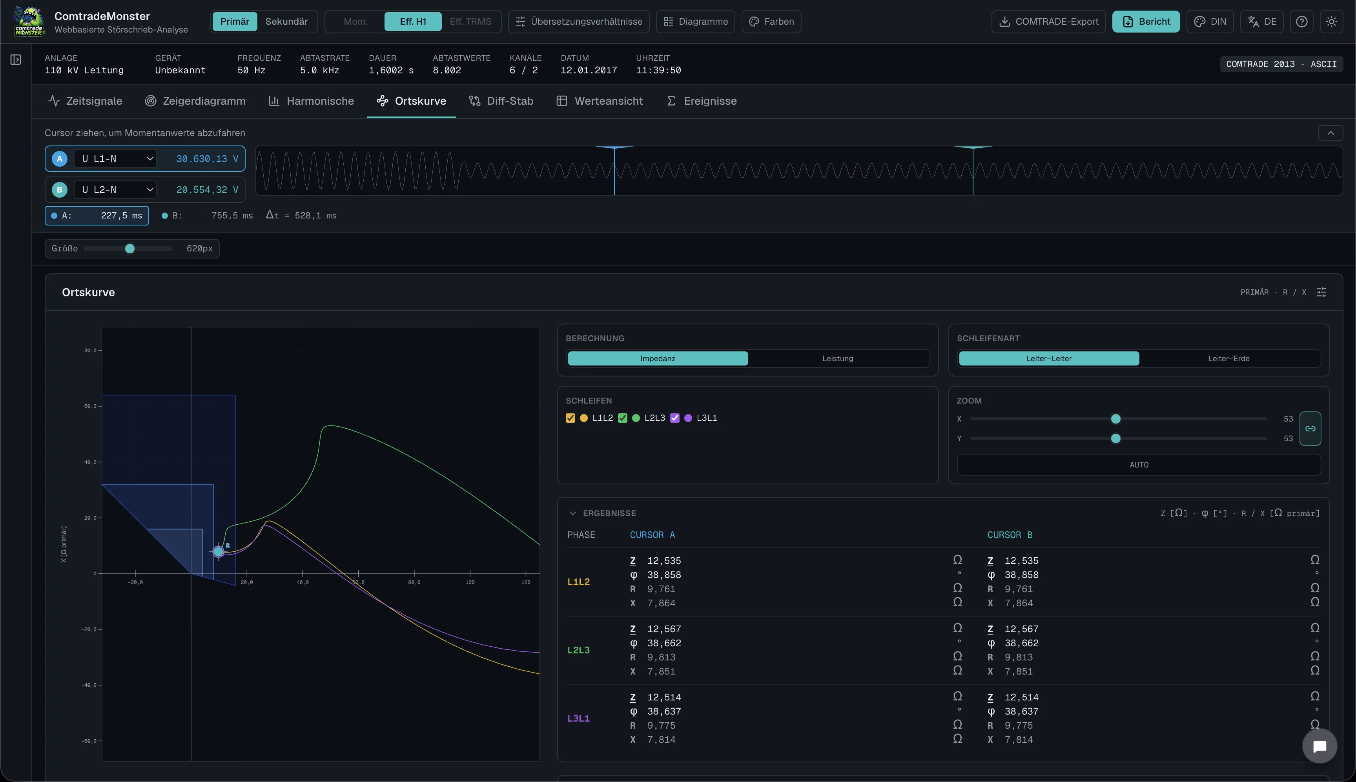1356x782 pixels.
Task: Collapse the cursor panel chevron
Action: pos(1330,133)
